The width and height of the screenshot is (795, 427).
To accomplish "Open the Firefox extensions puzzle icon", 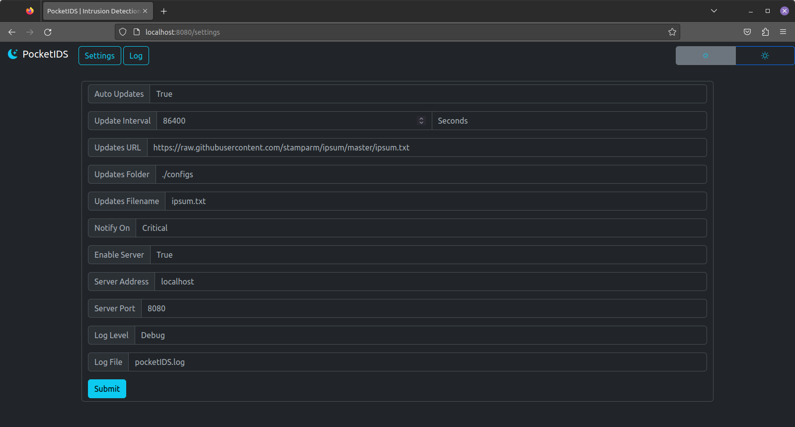I will coord(765,32).
